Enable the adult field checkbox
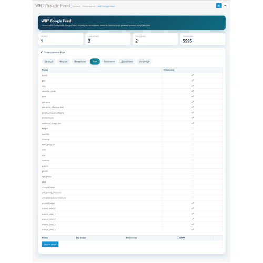This screenshot has width=263, height=263. pos(193,181)
